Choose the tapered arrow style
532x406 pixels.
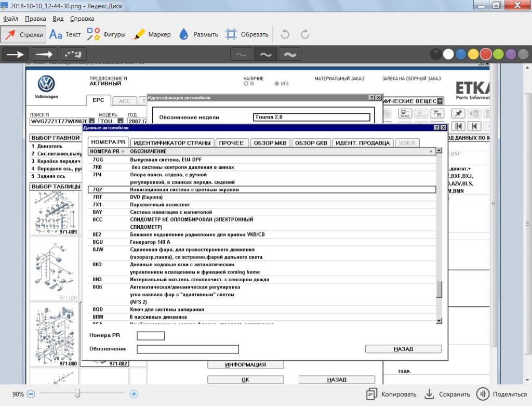click(x=44, y=54)
